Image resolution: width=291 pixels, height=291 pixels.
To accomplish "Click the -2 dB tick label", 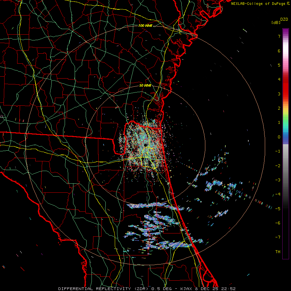I will pos(278,166).
